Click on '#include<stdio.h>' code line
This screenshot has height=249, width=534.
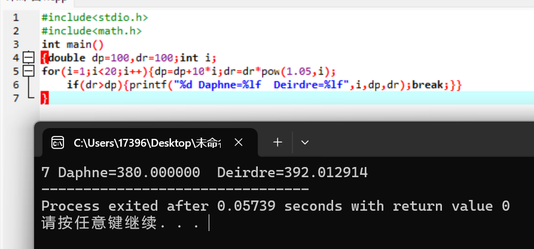click(x=95, y=17)
